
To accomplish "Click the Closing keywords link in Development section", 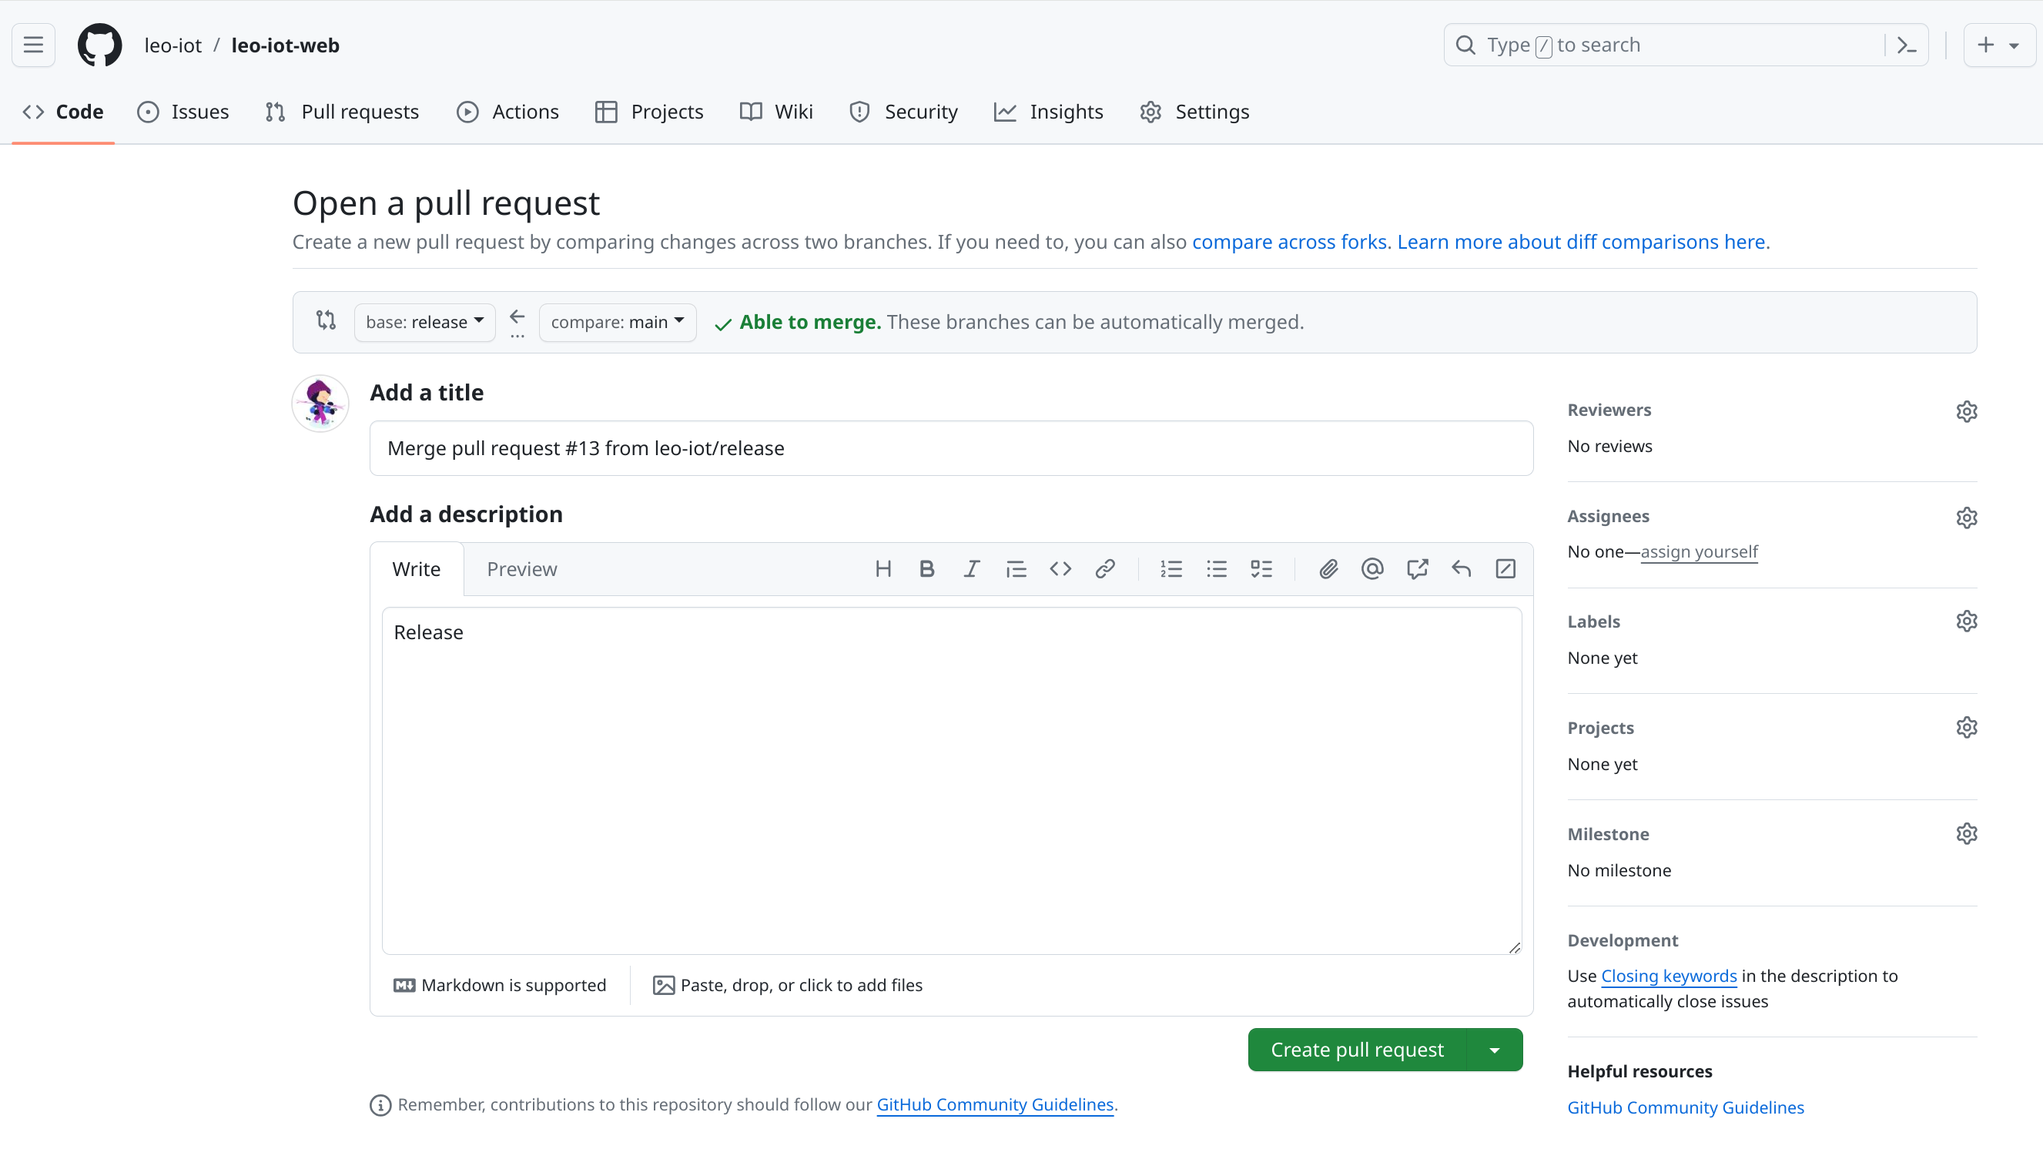I will [x=1670, y=975].
